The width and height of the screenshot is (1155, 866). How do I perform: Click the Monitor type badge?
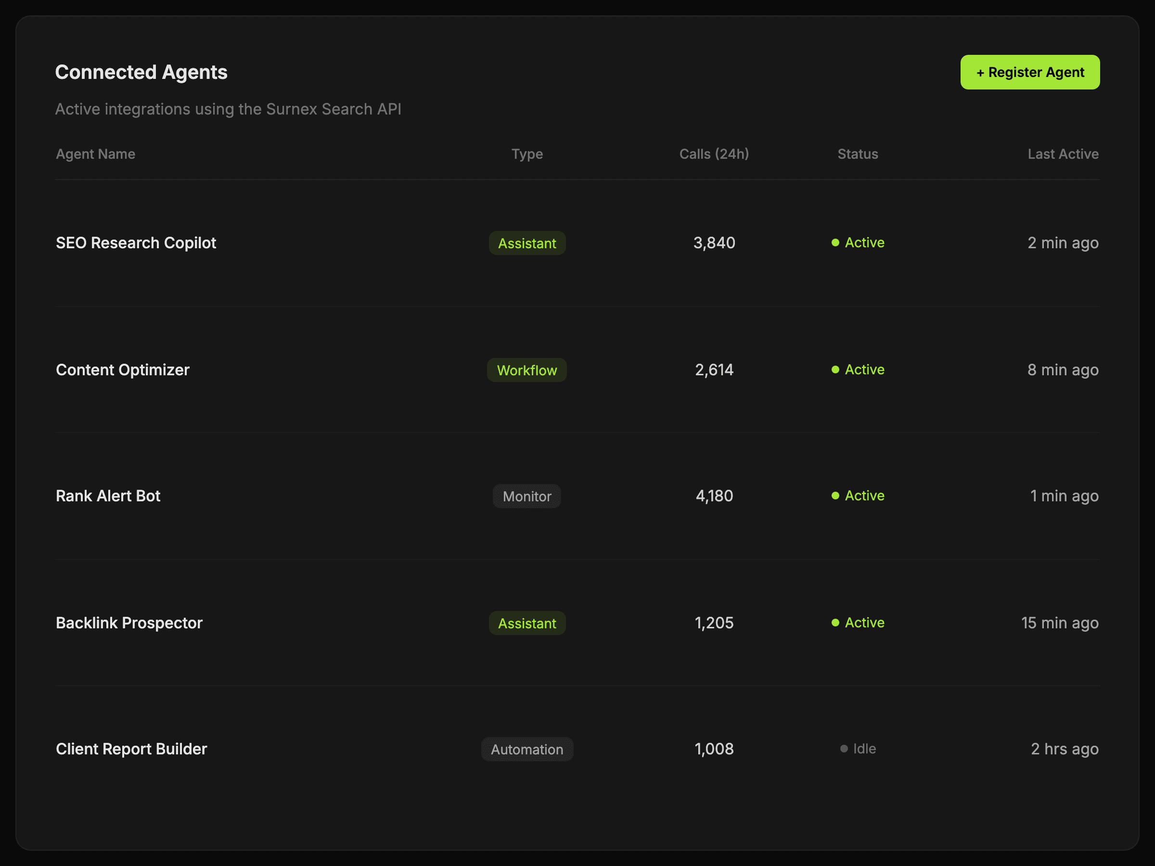tap(526, 497)
